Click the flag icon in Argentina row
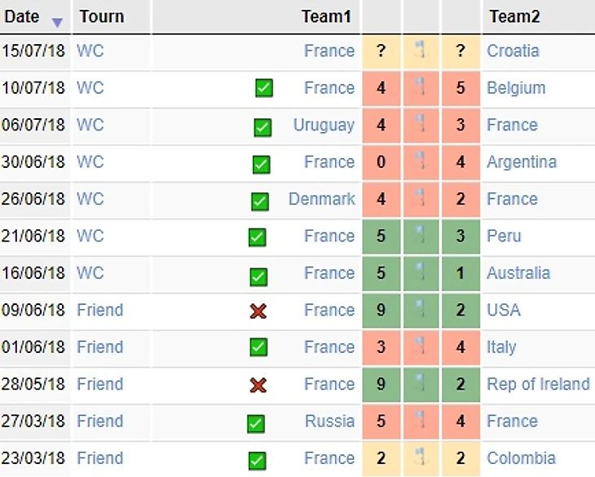595x477 pixels. coord(421,161)
